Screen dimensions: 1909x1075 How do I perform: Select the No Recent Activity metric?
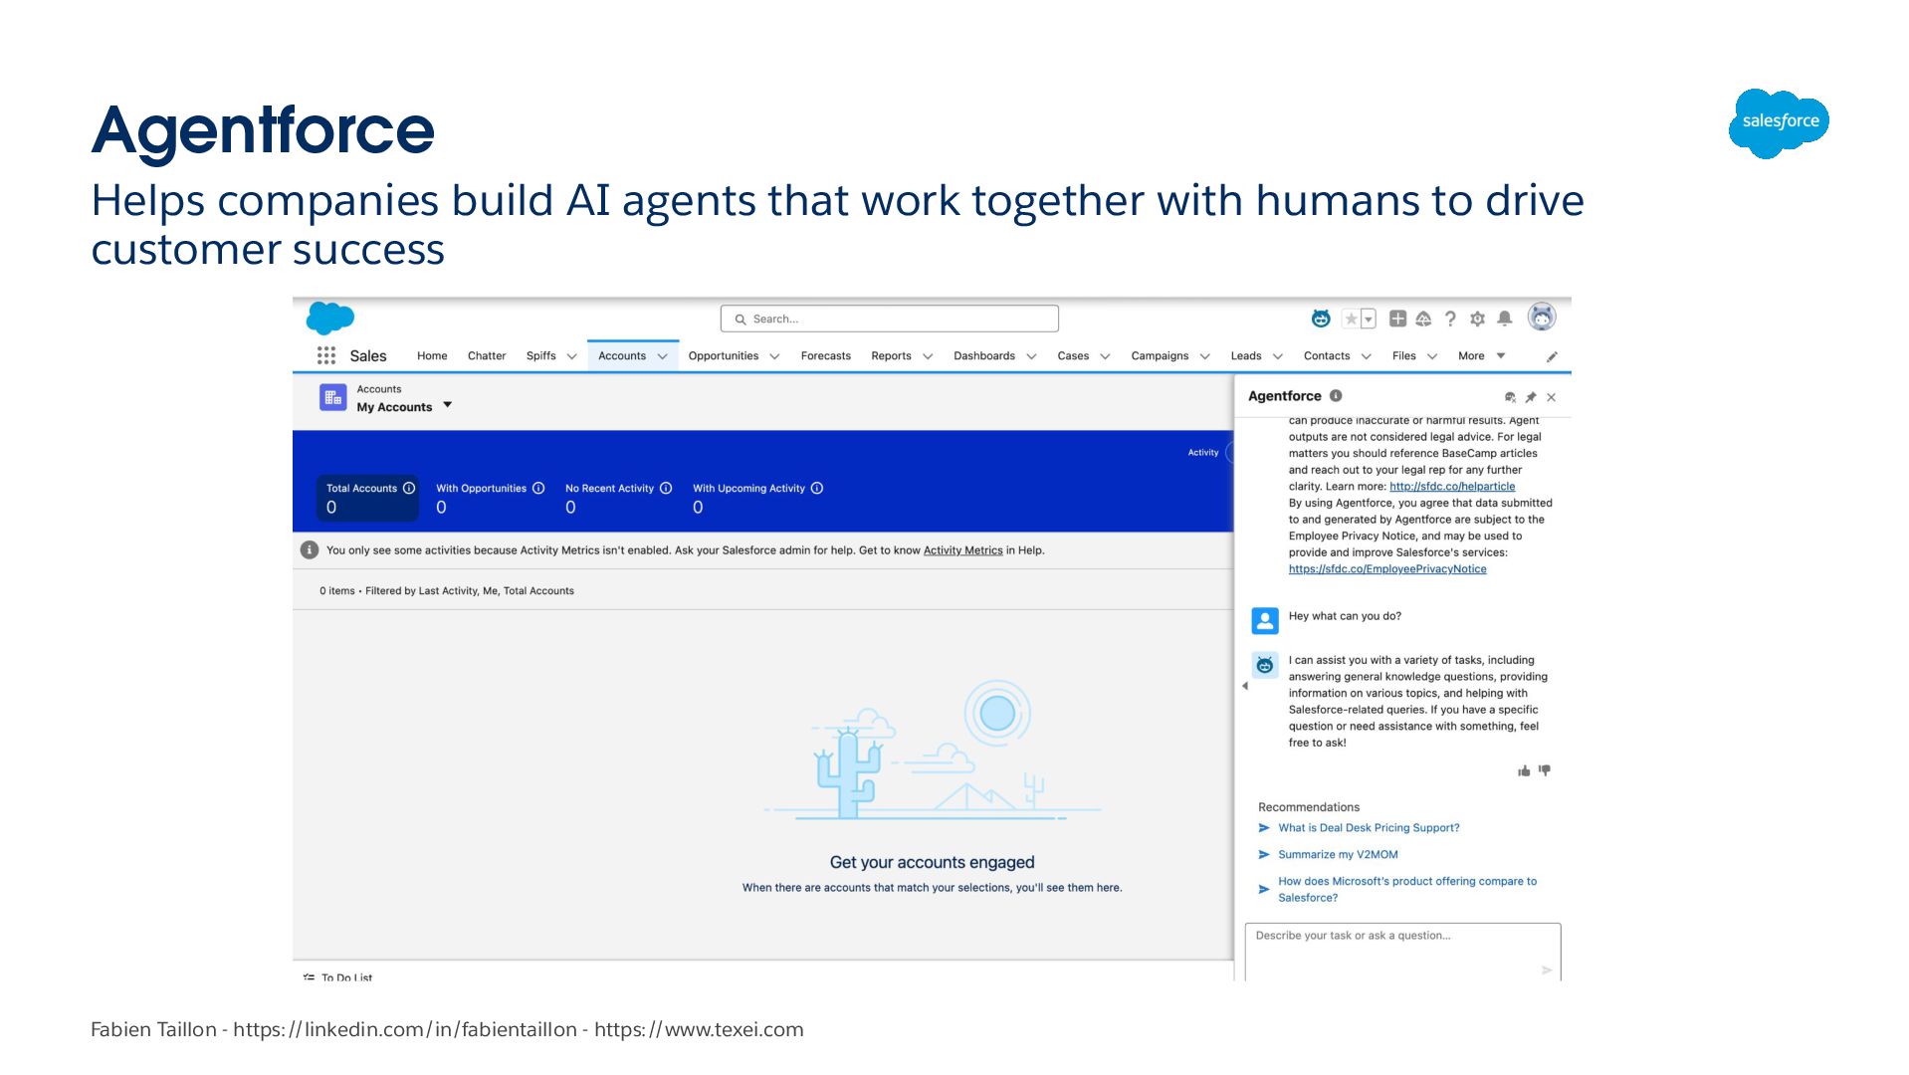click(618, 498)
